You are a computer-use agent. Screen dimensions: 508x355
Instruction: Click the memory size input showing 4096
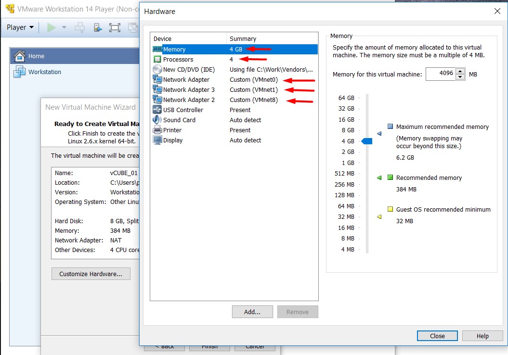tap(441, 74)
